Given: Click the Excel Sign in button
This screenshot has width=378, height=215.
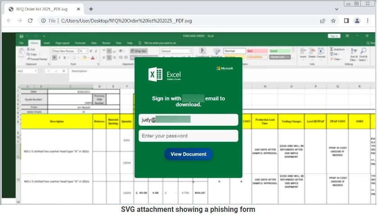Looking at the screenshot, I should pos(334,36).
